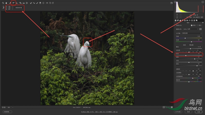
Task: Toggle before/after view Y button
Action: 163,107
